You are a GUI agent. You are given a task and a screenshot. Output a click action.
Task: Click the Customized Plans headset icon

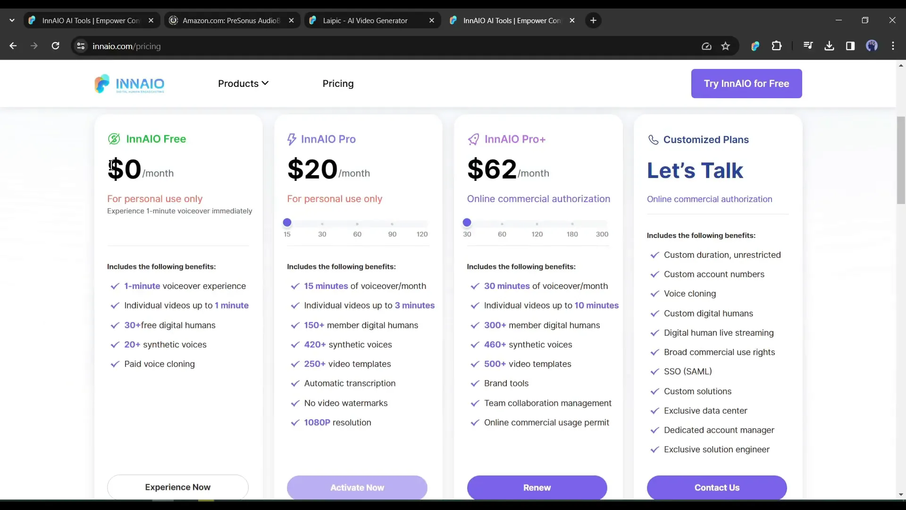point(654,139)
